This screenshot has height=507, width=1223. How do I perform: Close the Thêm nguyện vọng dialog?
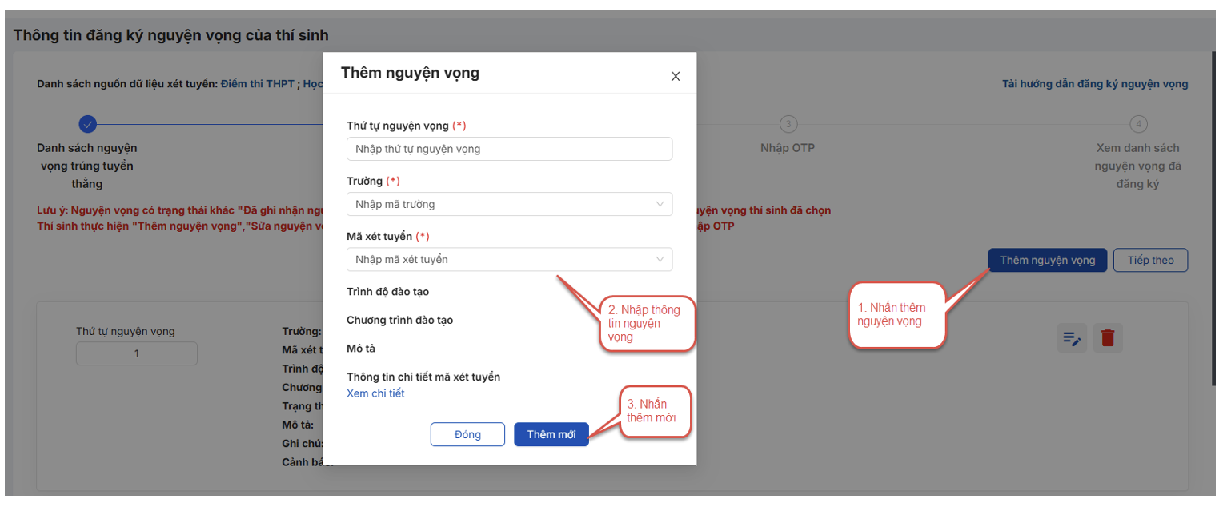[x=675, y=77]
